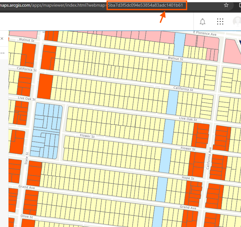Open the left panel ellipsis options
Image resolution: width=241 pixels, height=227 pixels.
(x=3, y=53)
